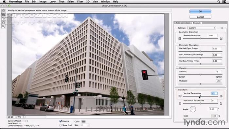Open the settings panel menu icon
The height and width of the screenshot is (129, 229).
(x=221, y=28)
